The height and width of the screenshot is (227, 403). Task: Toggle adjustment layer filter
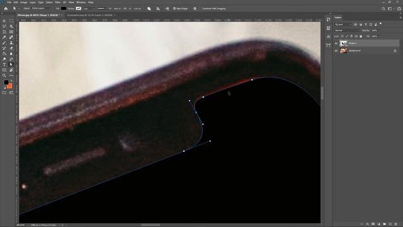pyautogui.click(x=361, y=25)
